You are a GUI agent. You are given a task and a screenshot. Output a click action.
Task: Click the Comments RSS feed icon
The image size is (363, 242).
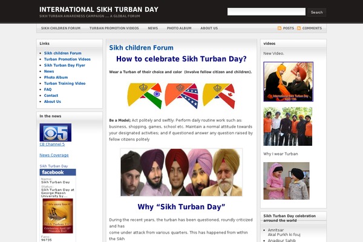(299, 28)
